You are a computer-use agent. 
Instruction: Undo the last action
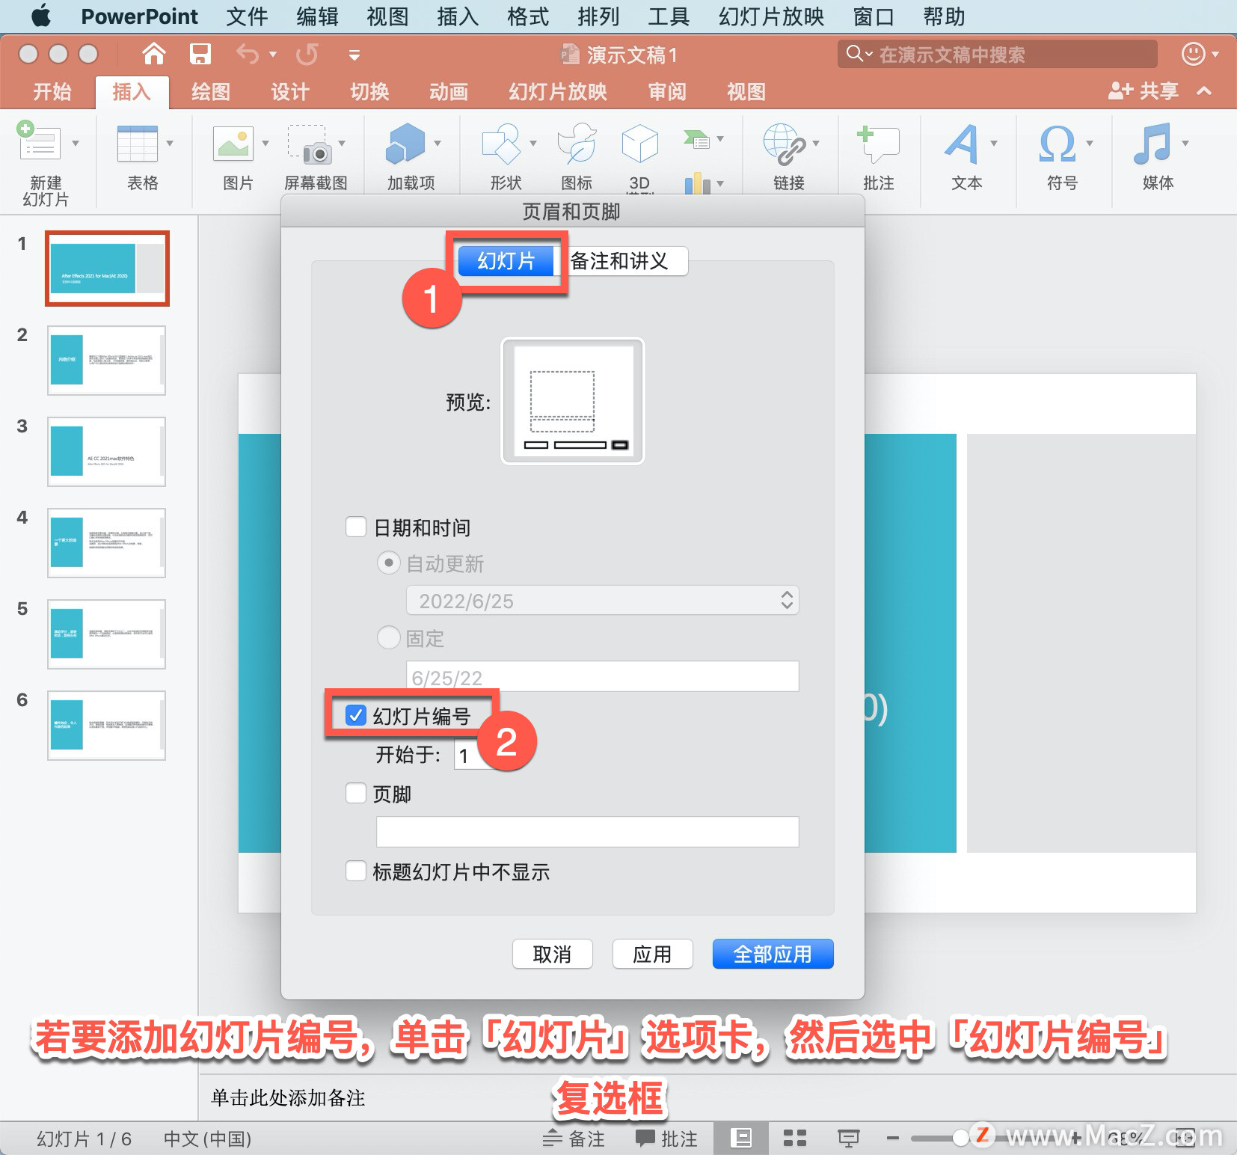tap(248, 54)
